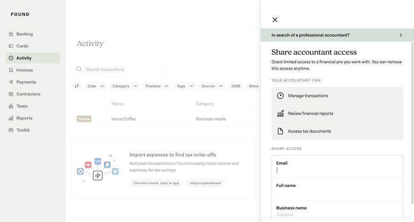
Task: Click the Payments paper-plane icon
Action: [11, 82]
